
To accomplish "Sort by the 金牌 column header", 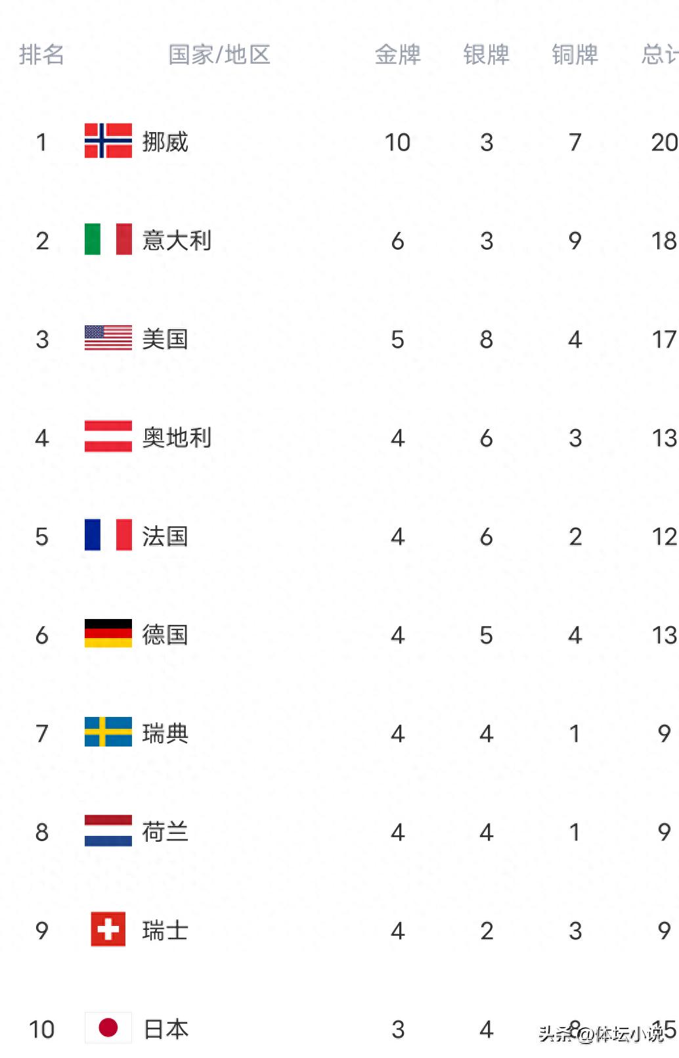I will (397, 55).
